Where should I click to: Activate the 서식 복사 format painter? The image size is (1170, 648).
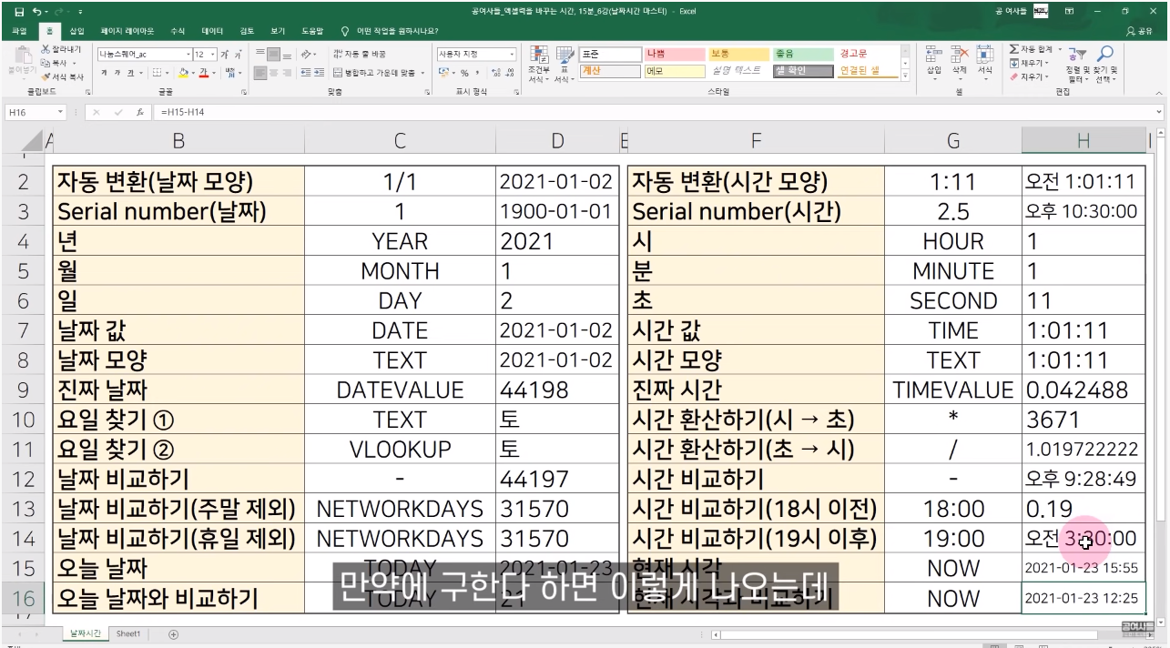click(x=62, y=76)
